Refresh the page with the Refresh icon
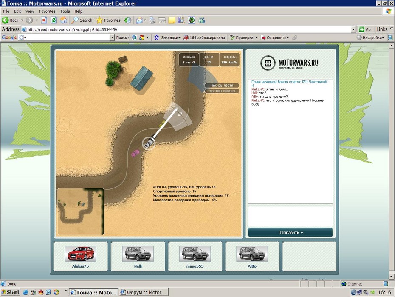 [54, 20]
